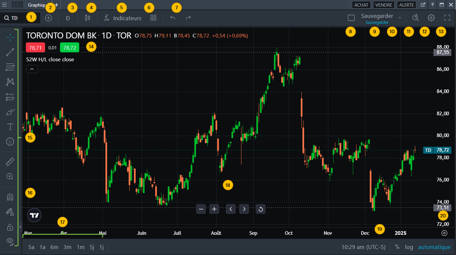Viewport: 456px width, 255px height.
Task: Click the ACHAT button
Action: tap(361, 5)
